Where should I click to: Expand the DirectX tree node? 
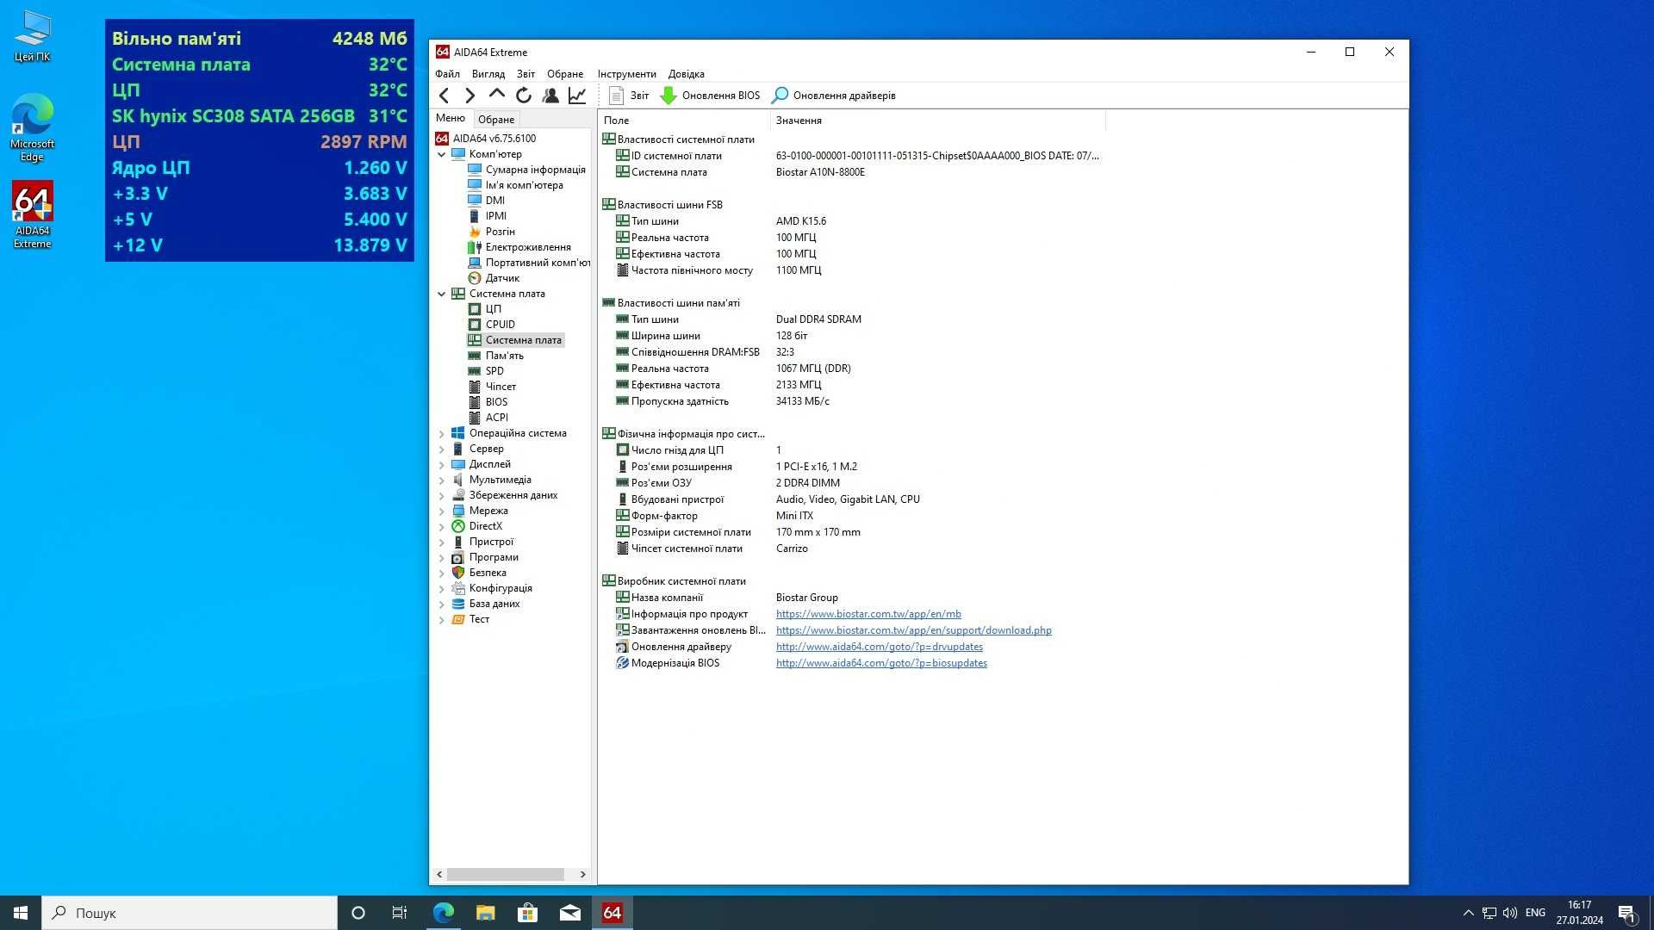(x=442, y=526)
